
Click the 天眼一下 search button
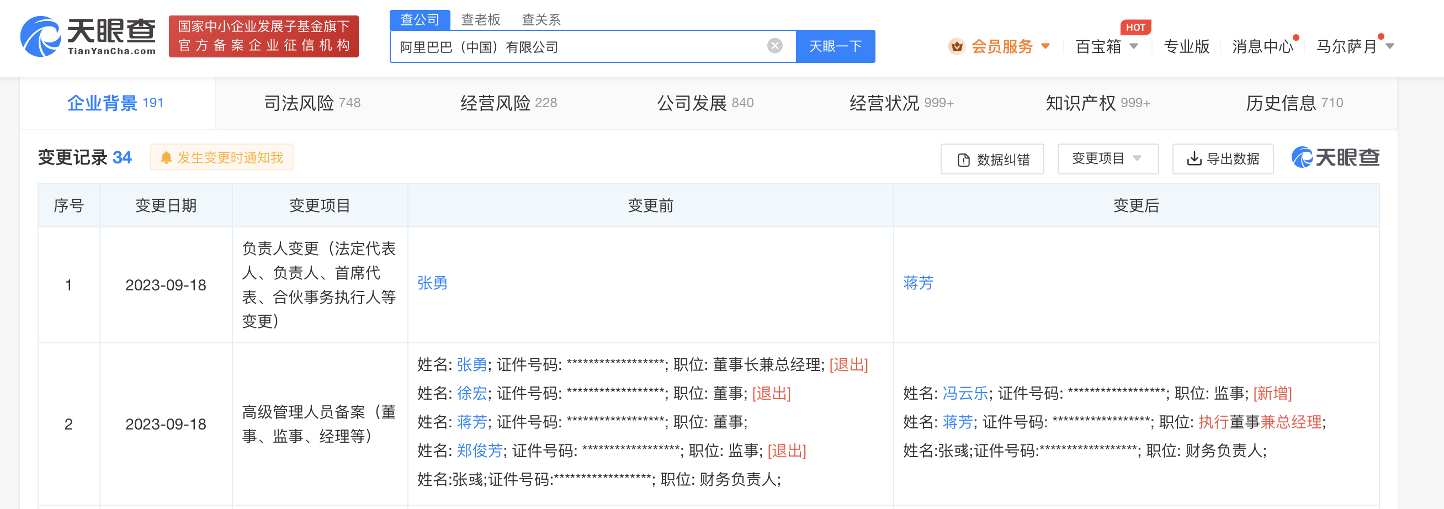click(x=835, y=46)
